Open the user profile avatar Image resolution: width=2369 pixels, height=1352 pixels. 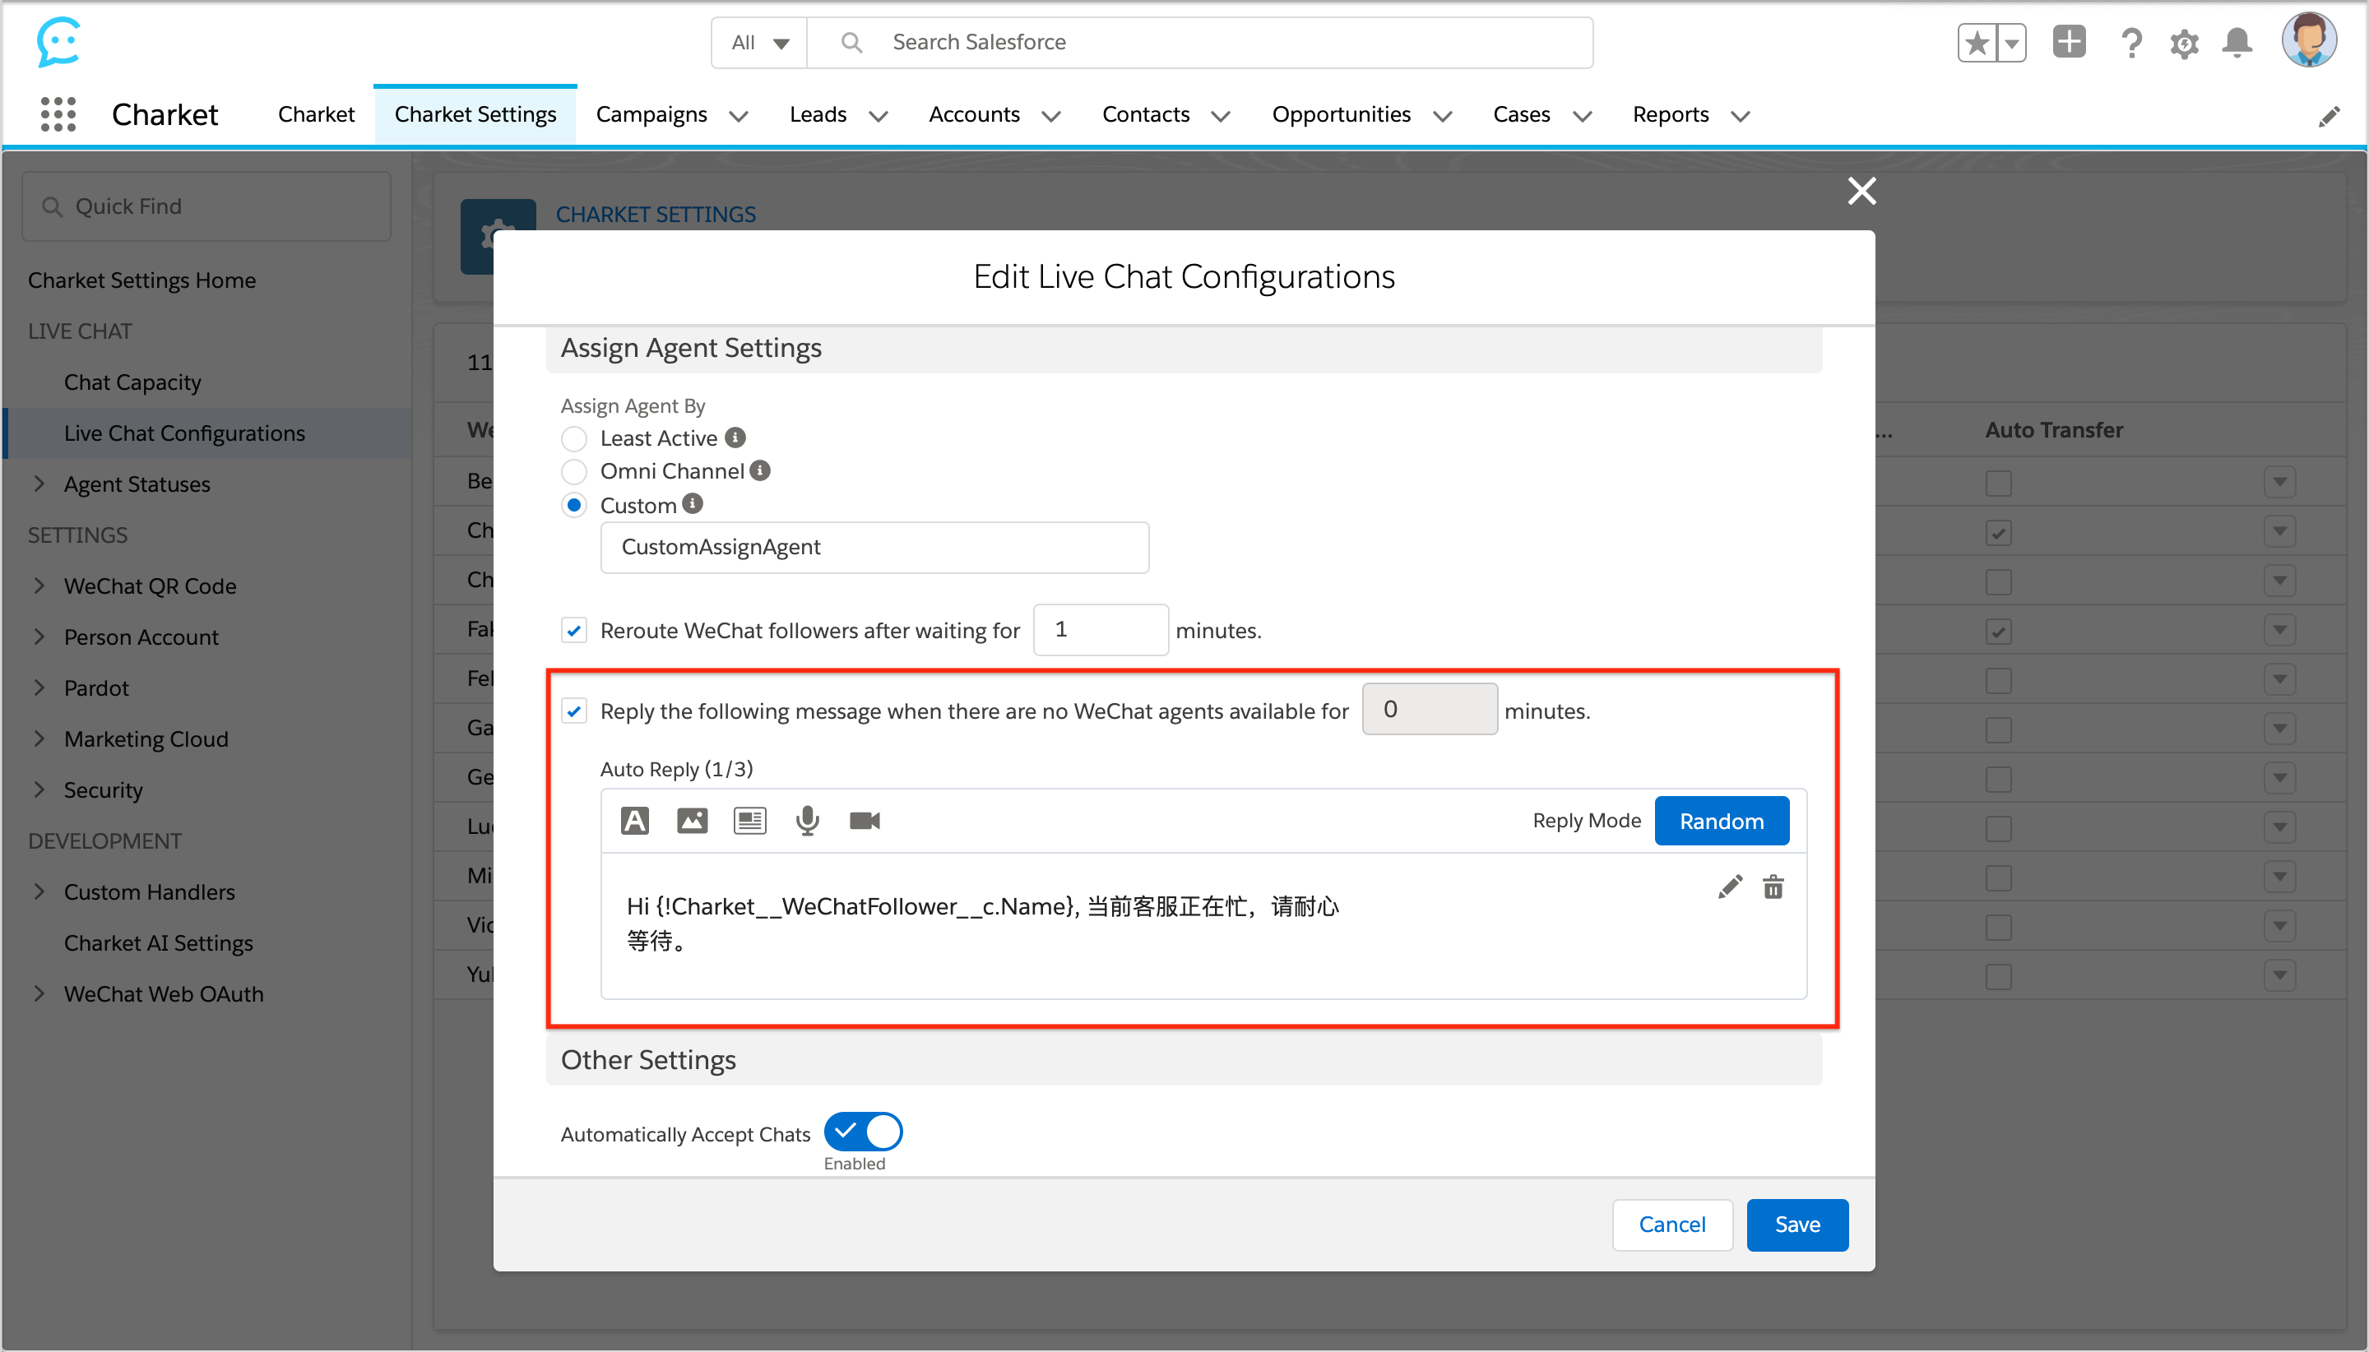(2309, 40)
